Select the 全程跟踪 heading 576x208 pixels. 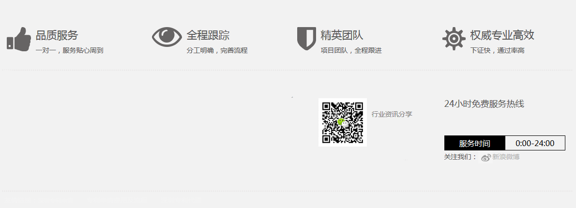click(x=208, y=35)
